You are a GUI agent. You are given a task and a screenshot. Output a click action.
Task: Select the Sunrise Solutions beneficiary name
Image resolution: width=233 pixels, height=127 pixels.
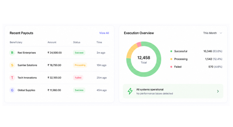[27, 65]
